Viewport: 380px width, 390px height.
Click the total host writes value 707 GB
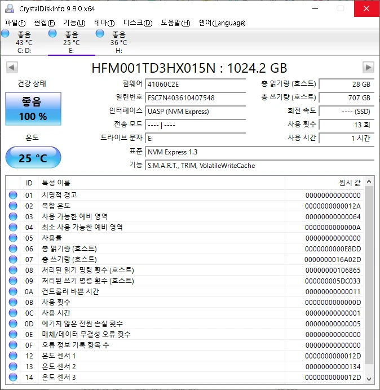point(346,97)
